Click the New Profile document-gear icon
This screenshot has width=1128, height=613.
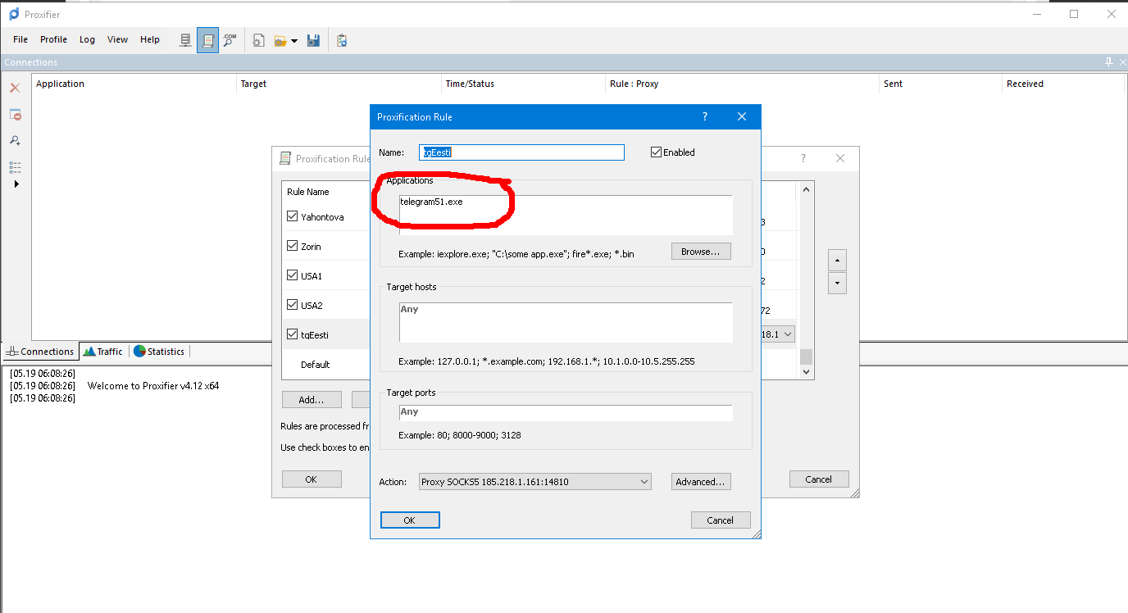(258, 40)
